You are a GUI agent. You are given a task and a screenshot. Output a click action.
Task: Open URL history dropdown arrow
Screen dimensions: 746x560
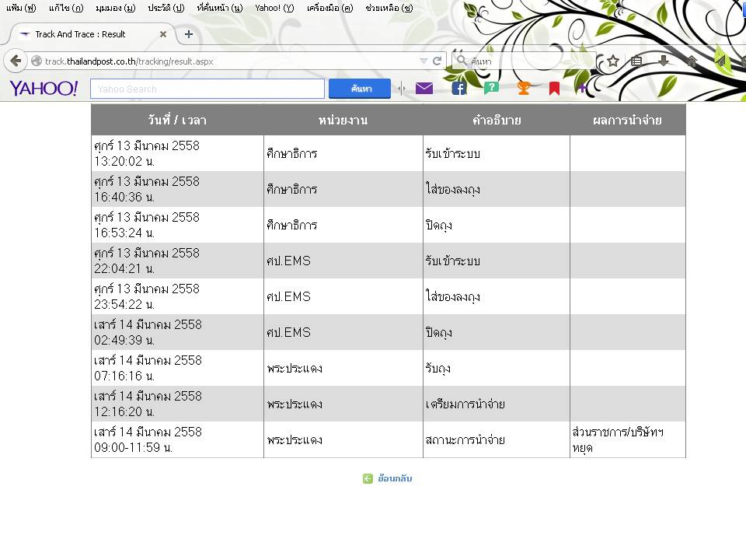(424, 61)
